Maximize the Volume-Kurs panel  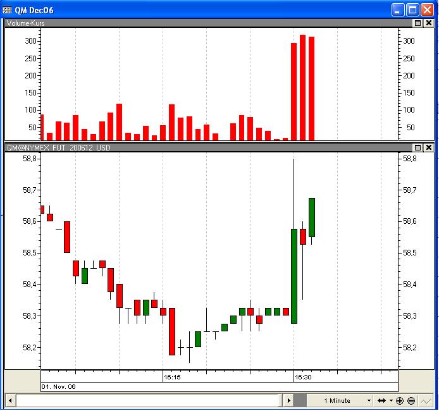417,23
